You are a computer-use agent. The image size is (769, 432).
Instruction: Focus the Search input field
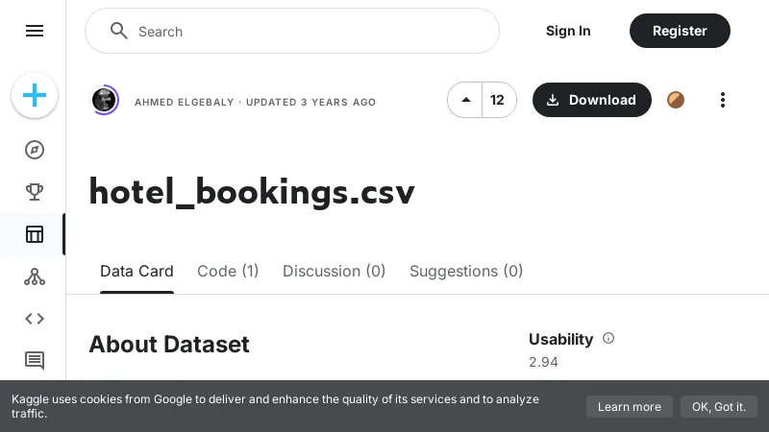tap(308, 32)
